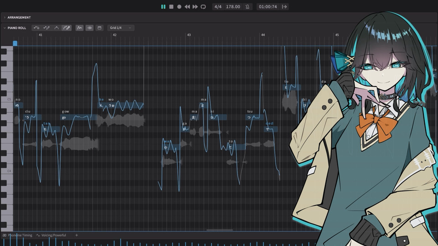Image resolution: width=438 pixels, height=246 pixels.
Task: Toggle waveform display
Action: point(89,28)
